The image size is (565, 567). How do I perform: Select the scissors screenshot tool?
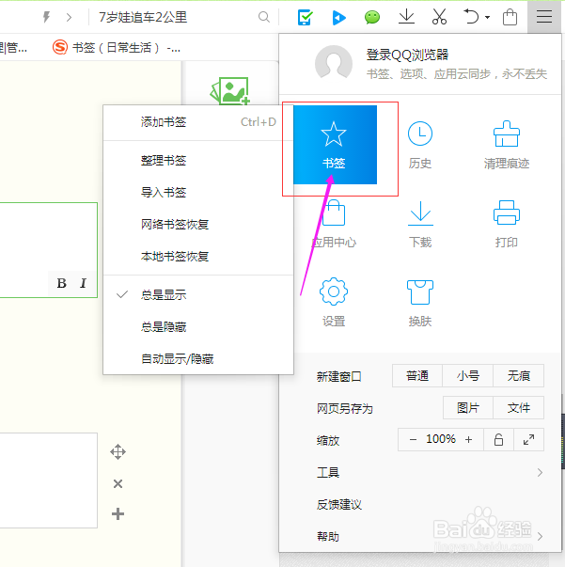point(439,17)
